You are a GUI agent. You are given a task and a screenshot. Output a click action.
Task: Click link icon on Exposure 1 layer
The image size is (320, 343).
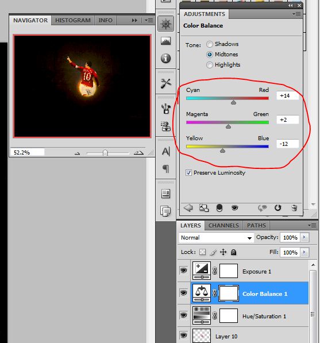[215, 271]
